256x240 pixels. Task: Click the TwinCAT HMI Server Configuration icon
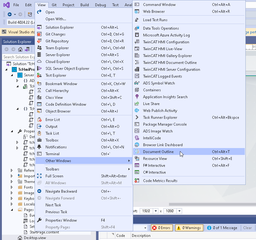point(137,69)
